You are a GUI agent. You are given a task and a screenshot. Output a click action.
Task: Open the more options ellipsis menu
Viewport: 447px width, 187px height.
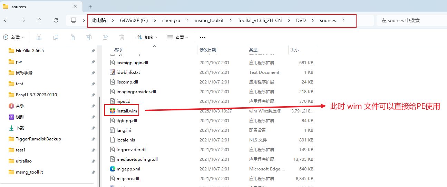[203, 37]
